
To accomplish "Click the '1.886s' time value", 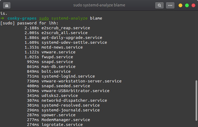I will [x=32, y=38].
